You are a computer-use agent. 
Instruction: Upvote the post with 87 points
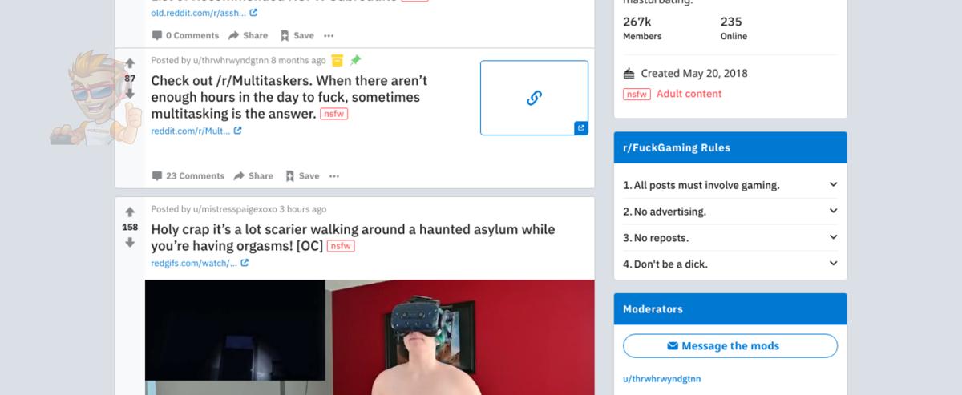tap(130, 62)
